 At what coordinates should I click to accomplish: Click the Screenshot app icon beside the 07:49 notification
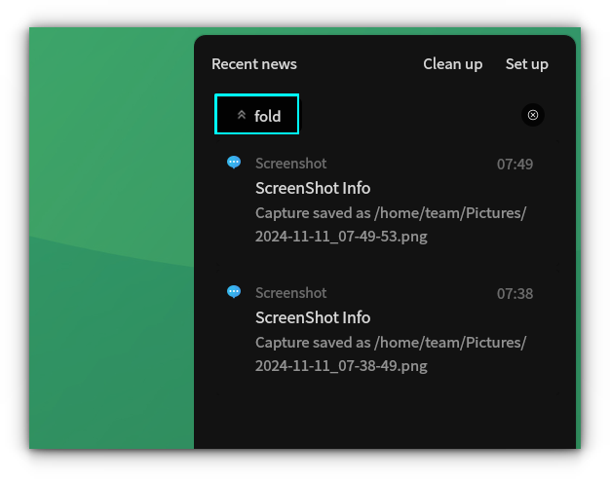(234, 163)
